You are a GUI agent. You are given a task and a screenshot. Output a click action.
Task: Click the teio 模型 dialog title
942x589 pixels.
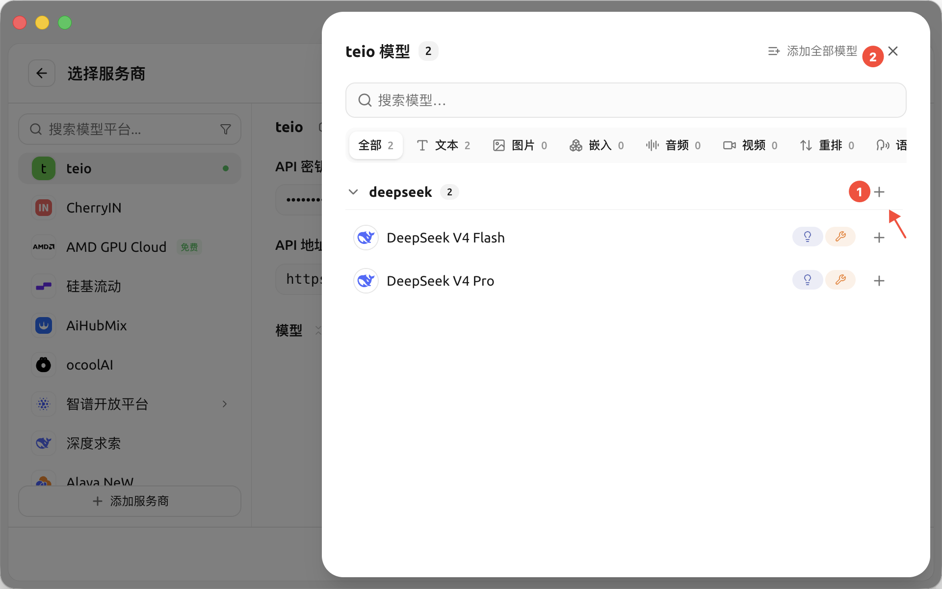pos(378,51)
